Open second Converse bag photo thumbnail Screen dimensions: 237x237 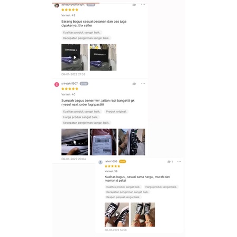tap(103, 57)
